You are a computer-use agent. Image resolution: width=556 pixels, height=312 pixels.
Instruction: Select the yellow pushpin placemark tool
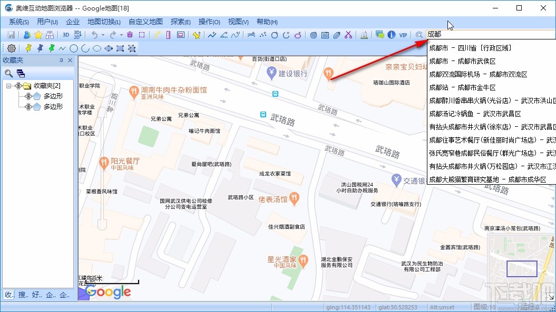tap(28, 48)
